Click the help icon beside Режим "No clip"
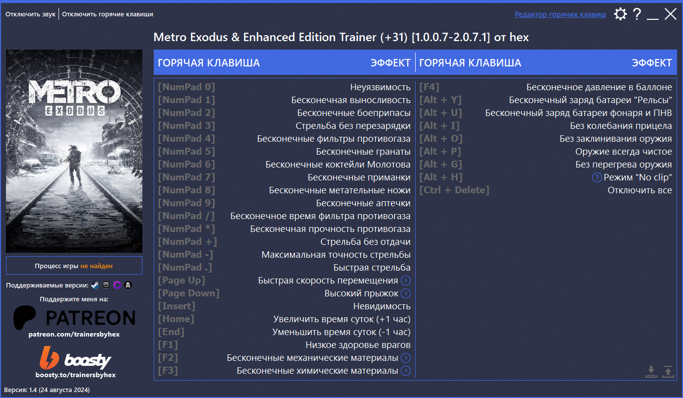The height and width of the screenshot is (398, 683). pyautogui.click(x=597, y=177)
